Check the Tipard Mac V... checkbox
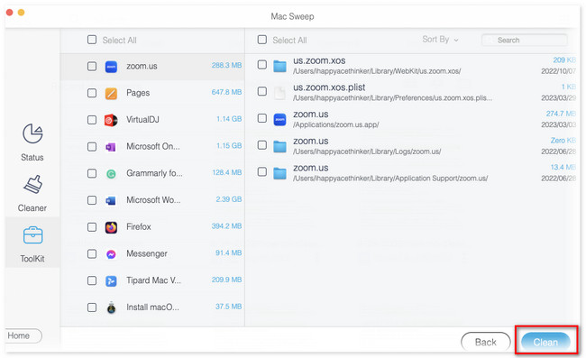The height and width of the screenshot is (358, 586). pyautogui.click(x=92, y=280)
